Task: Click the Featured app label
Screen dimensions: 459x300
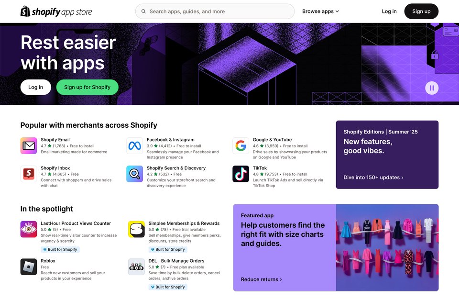Action: [257, 215]
